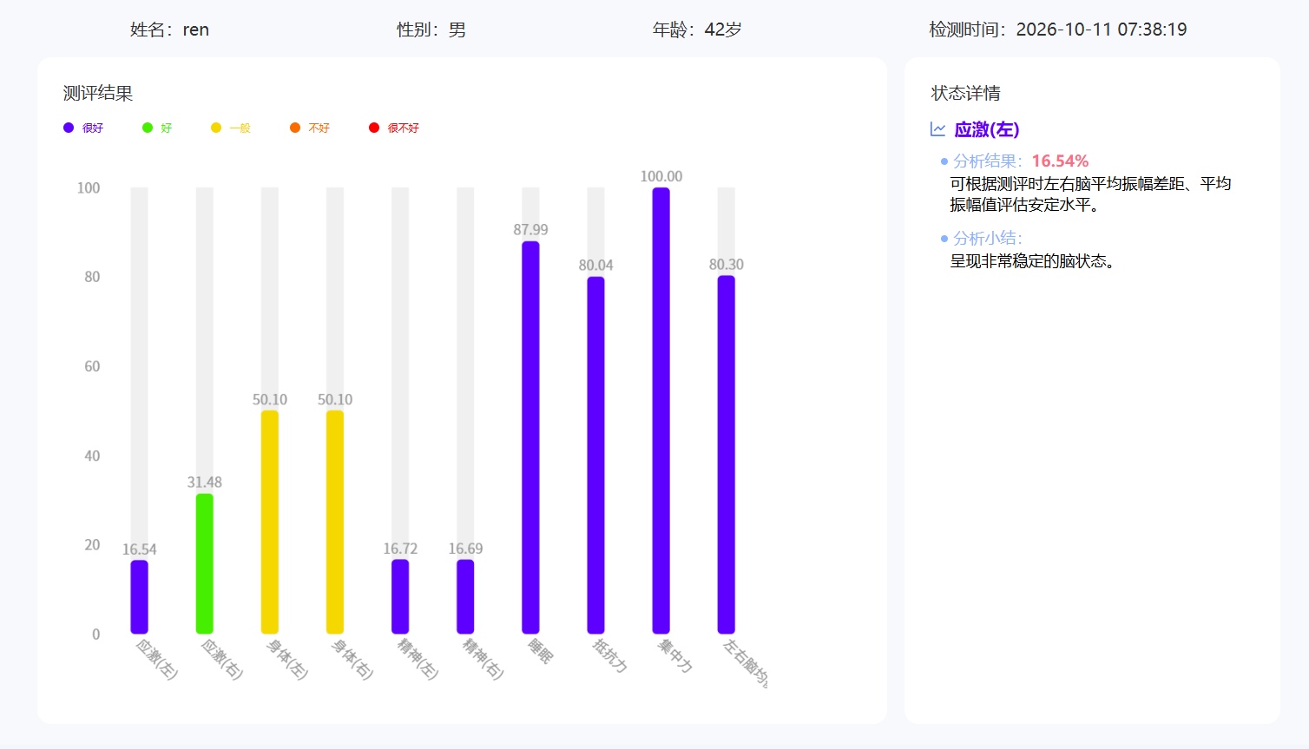Select the 精神(右) bar showing 16.69

[465, 596]
